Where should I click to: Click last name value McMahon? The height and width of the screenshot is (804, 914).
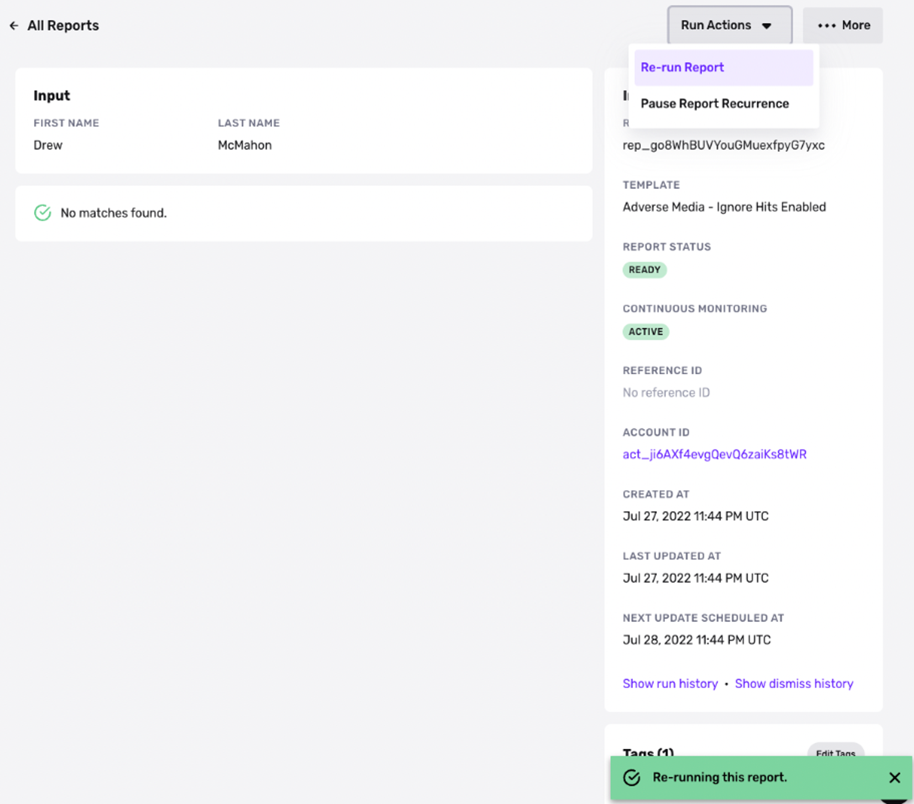click(x=244, y=145)
